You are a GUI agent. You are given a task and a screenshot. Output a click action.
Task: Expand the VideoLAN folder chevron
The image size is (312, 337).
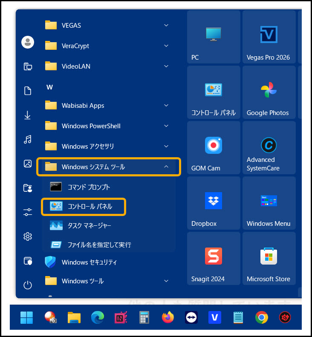click(x=166, y=66)
